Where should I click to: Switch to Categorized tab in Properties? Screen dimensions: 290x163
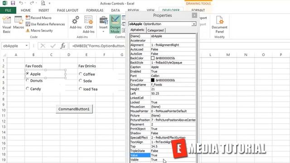[x=155, y=30]
